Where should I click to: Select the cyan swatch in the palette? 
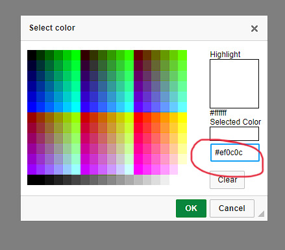point(76,107)
